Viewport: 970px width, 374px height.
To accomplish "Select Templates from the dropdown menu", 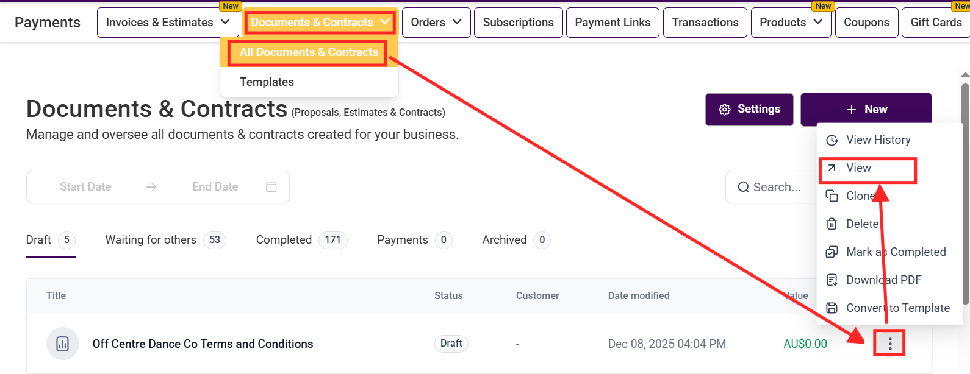I will tap(267, 82).
